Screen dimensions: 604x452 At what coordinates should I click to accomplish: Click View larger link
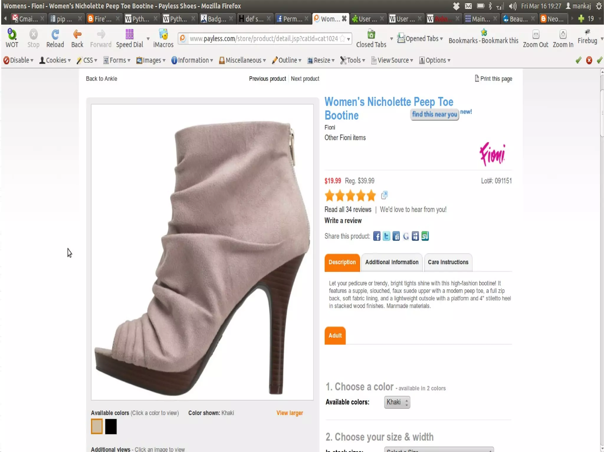click(x=290, y=413)
